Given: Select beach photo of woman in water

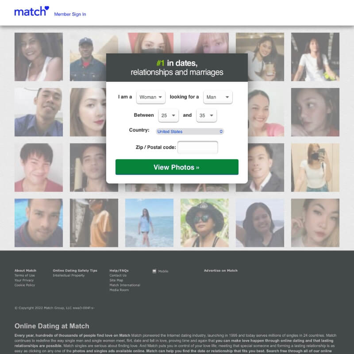Looking at the screenshot, I should pos(149,223).
